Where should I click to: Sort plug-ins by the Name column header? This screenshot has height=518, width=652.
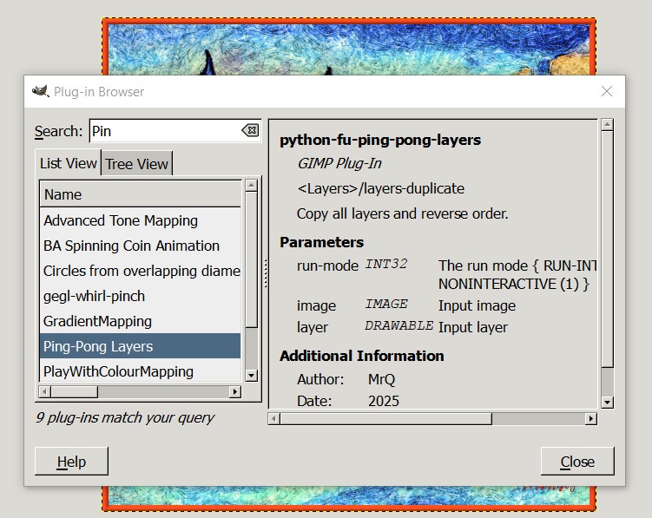coord(140,194)
